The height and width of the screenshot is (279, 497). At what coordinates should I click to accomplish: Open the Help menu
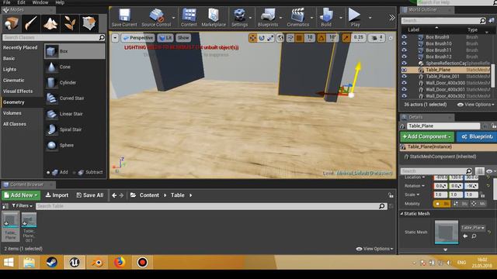(60, 2)
